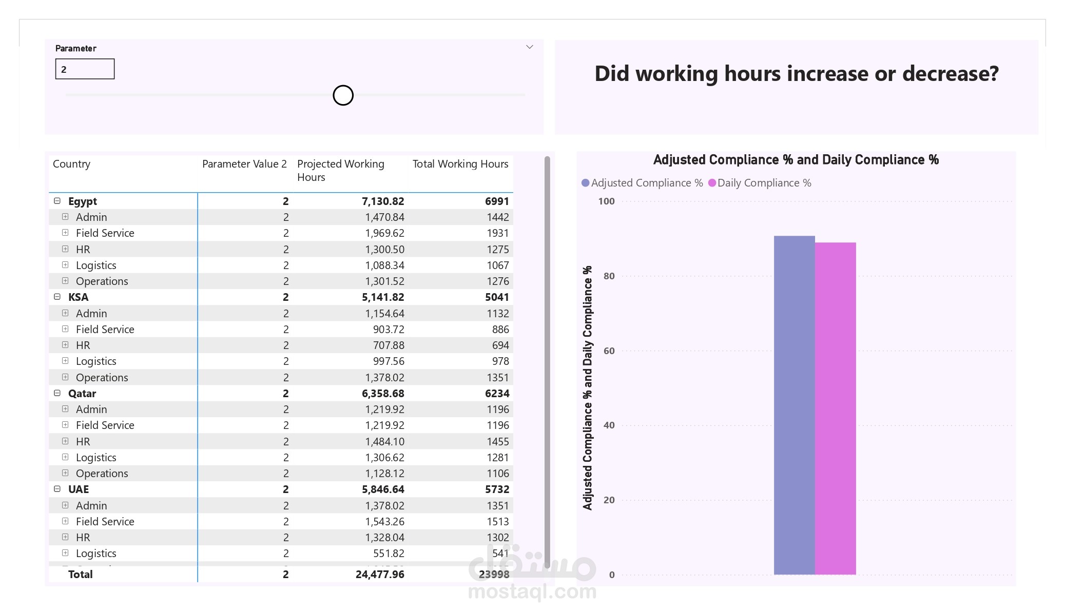The width and height of the screenshot is (1065, 615).
Task: Select Egypt projected hours 7,130.82
Action: pyautogui.click(x=383, y=201)
